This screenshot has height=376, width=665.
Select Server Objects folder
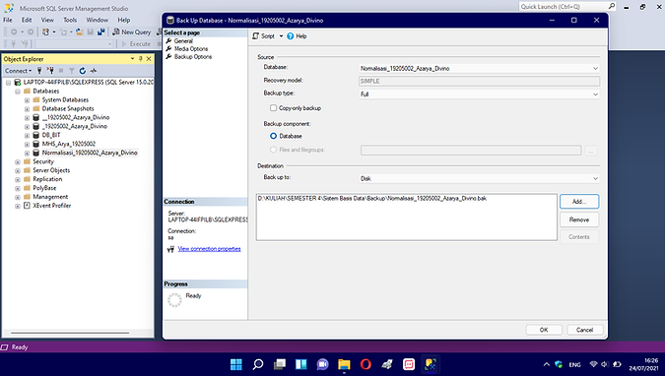click(51, 170)
